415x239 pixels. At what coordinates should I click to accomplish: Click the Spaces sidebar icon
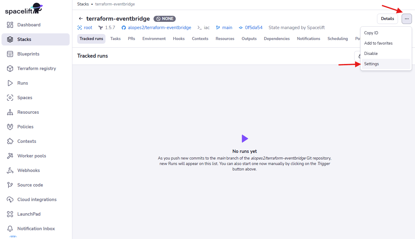[x=10, y=98]
